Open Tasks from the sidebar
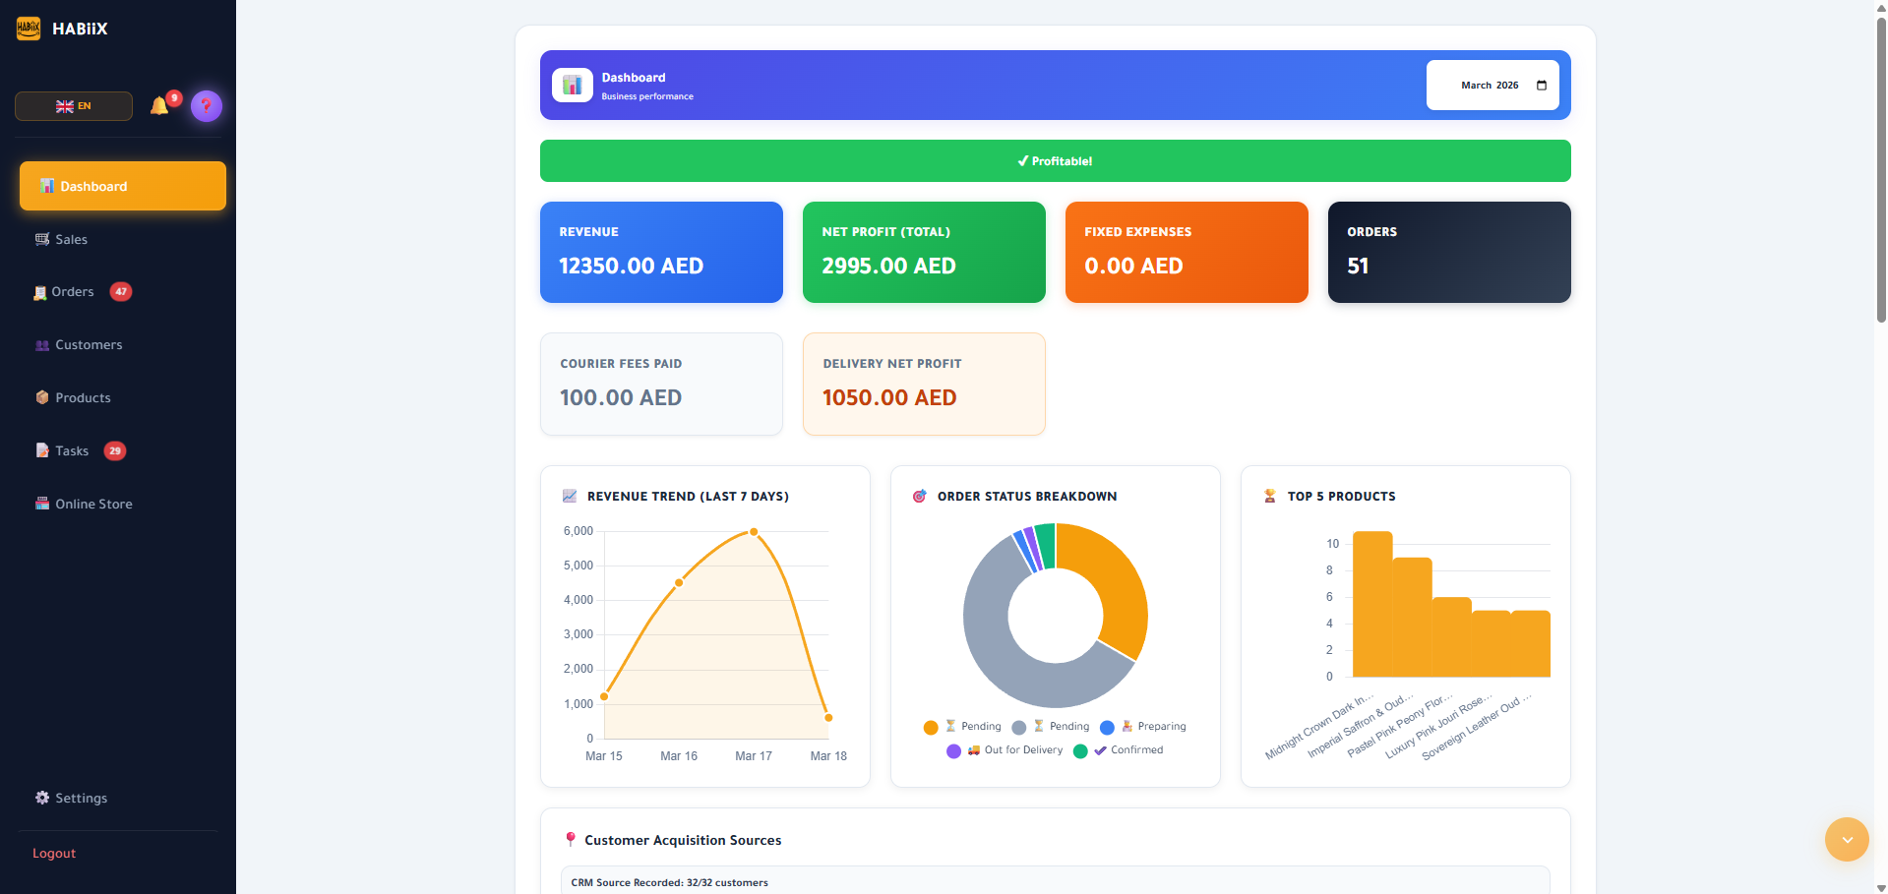 point(72,450)
